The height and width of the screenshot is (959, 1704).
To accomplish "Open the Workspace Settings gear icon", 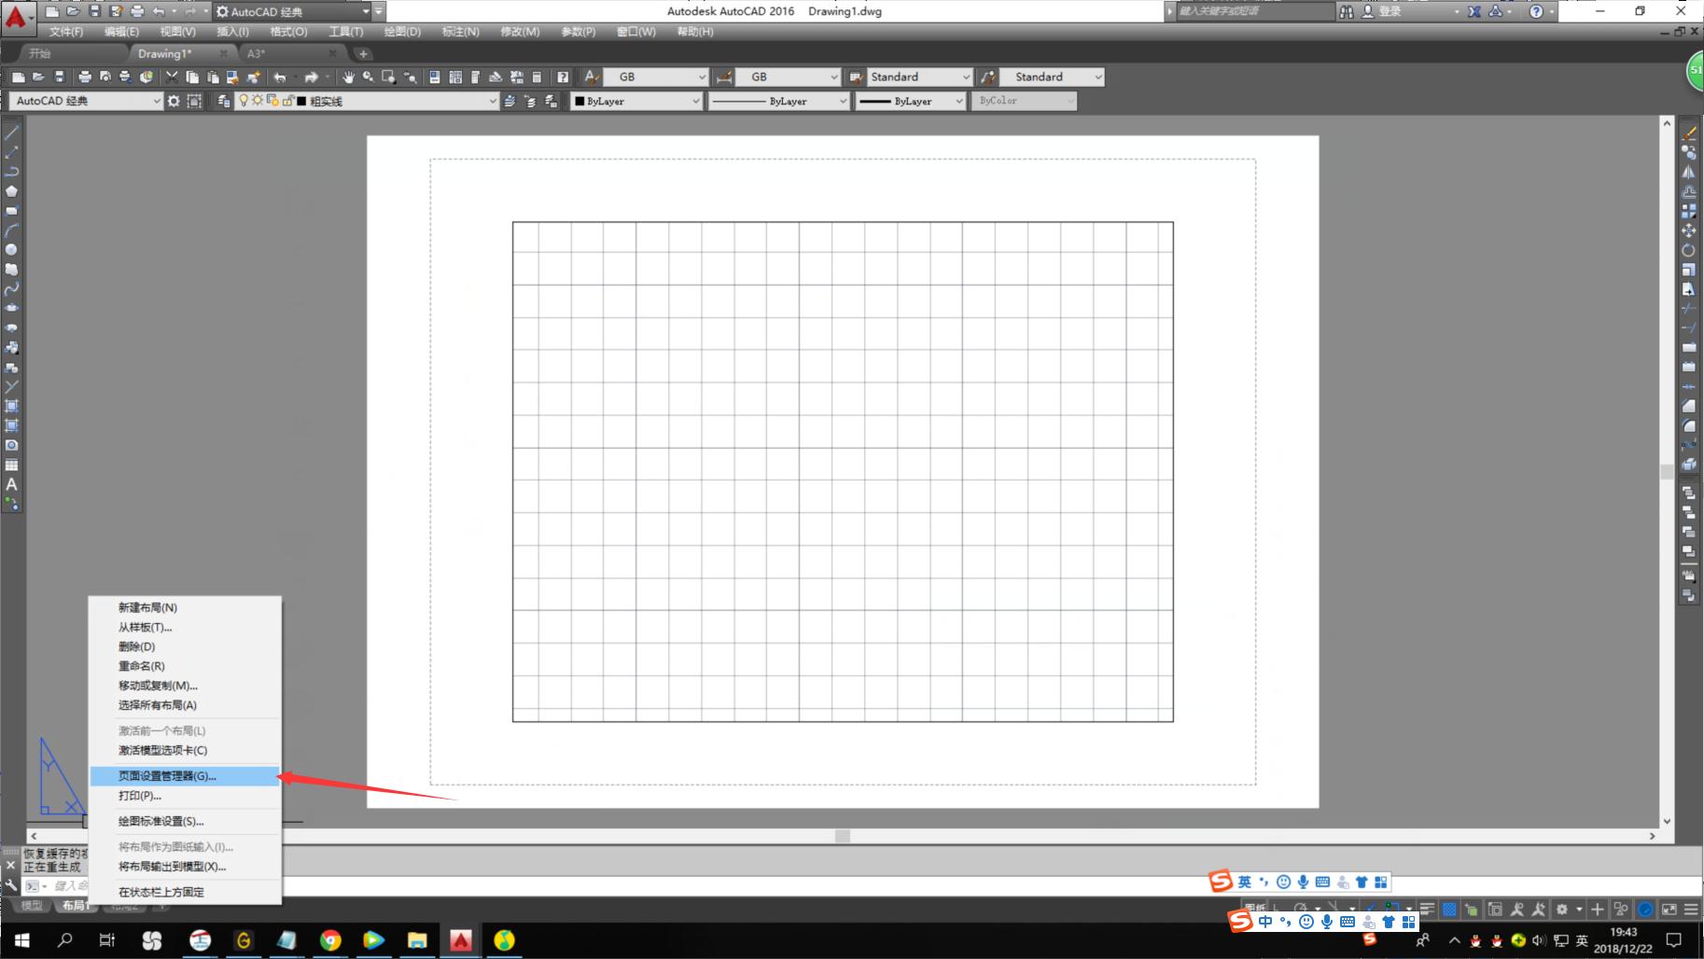I will 174,101.
